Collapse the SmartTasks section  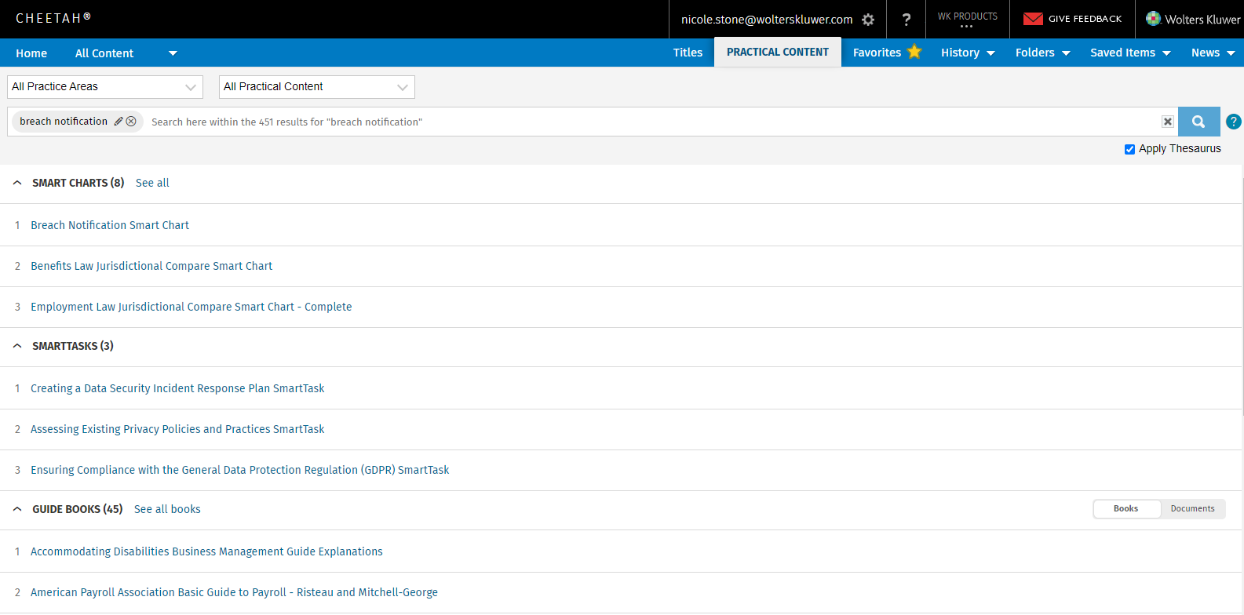tap(17, 346)
